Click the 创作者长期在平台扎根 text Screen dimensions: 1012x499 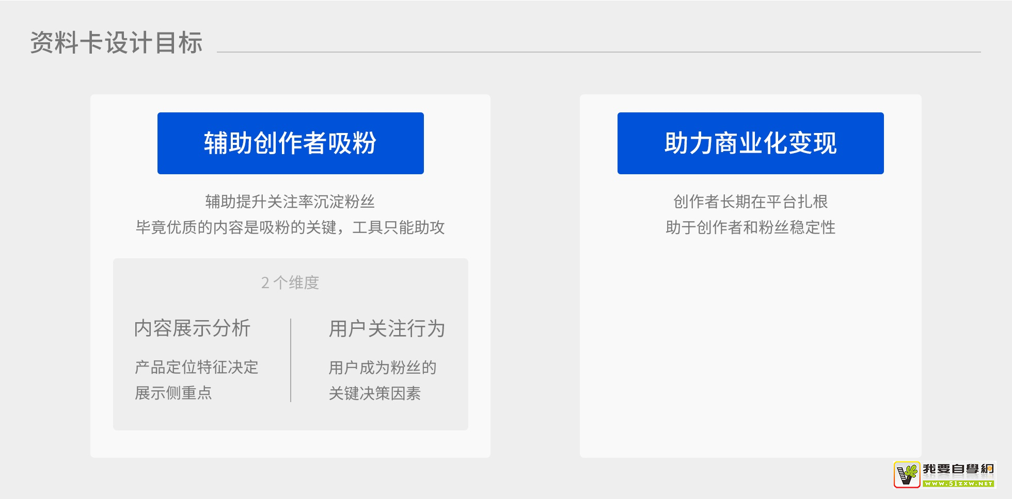coord(750,202)
